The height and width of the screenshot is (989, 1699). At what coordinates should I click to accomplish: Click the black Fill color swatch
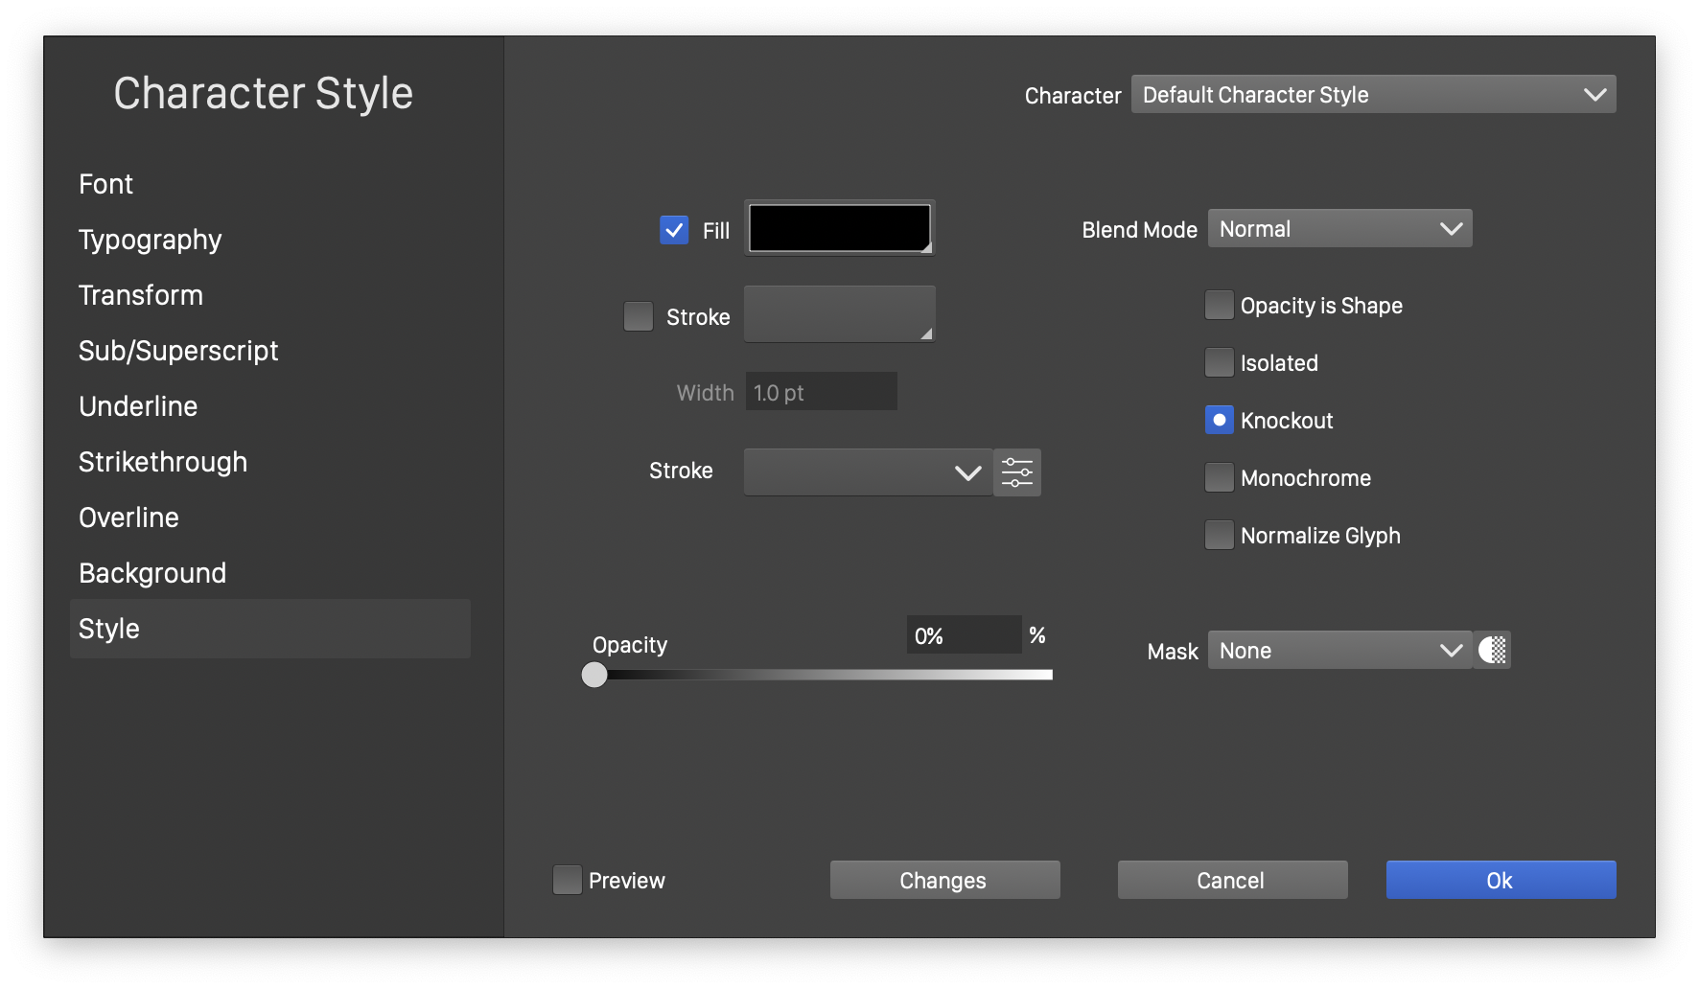coord(839,229)
